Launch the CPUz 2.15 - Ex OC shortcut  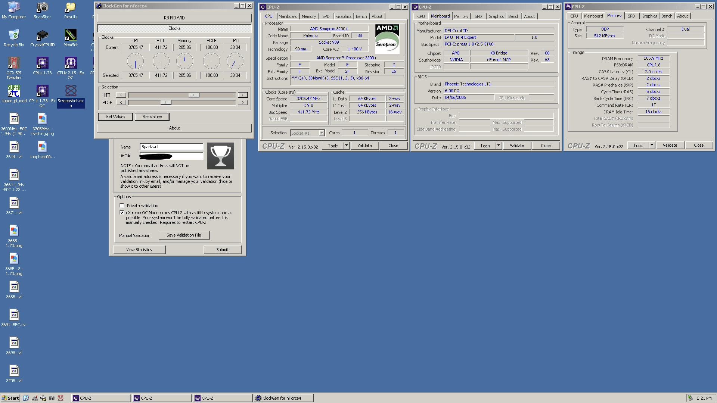[x=71, y=68]
